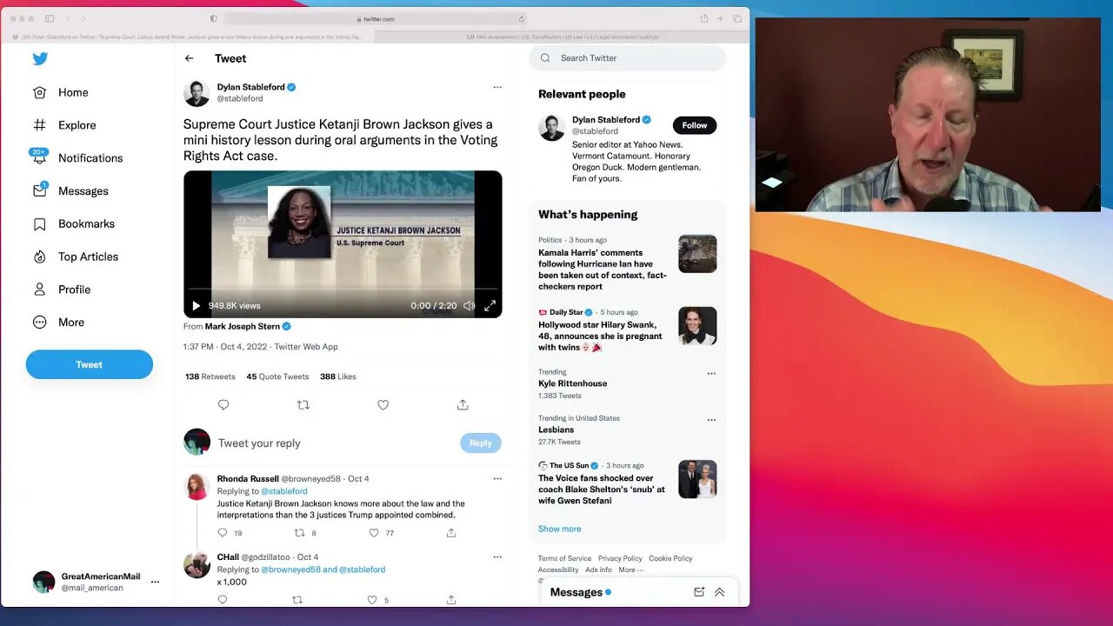The image size is (1113, 626).
Task: Retweet the main tweet
Action: [303, 405]
